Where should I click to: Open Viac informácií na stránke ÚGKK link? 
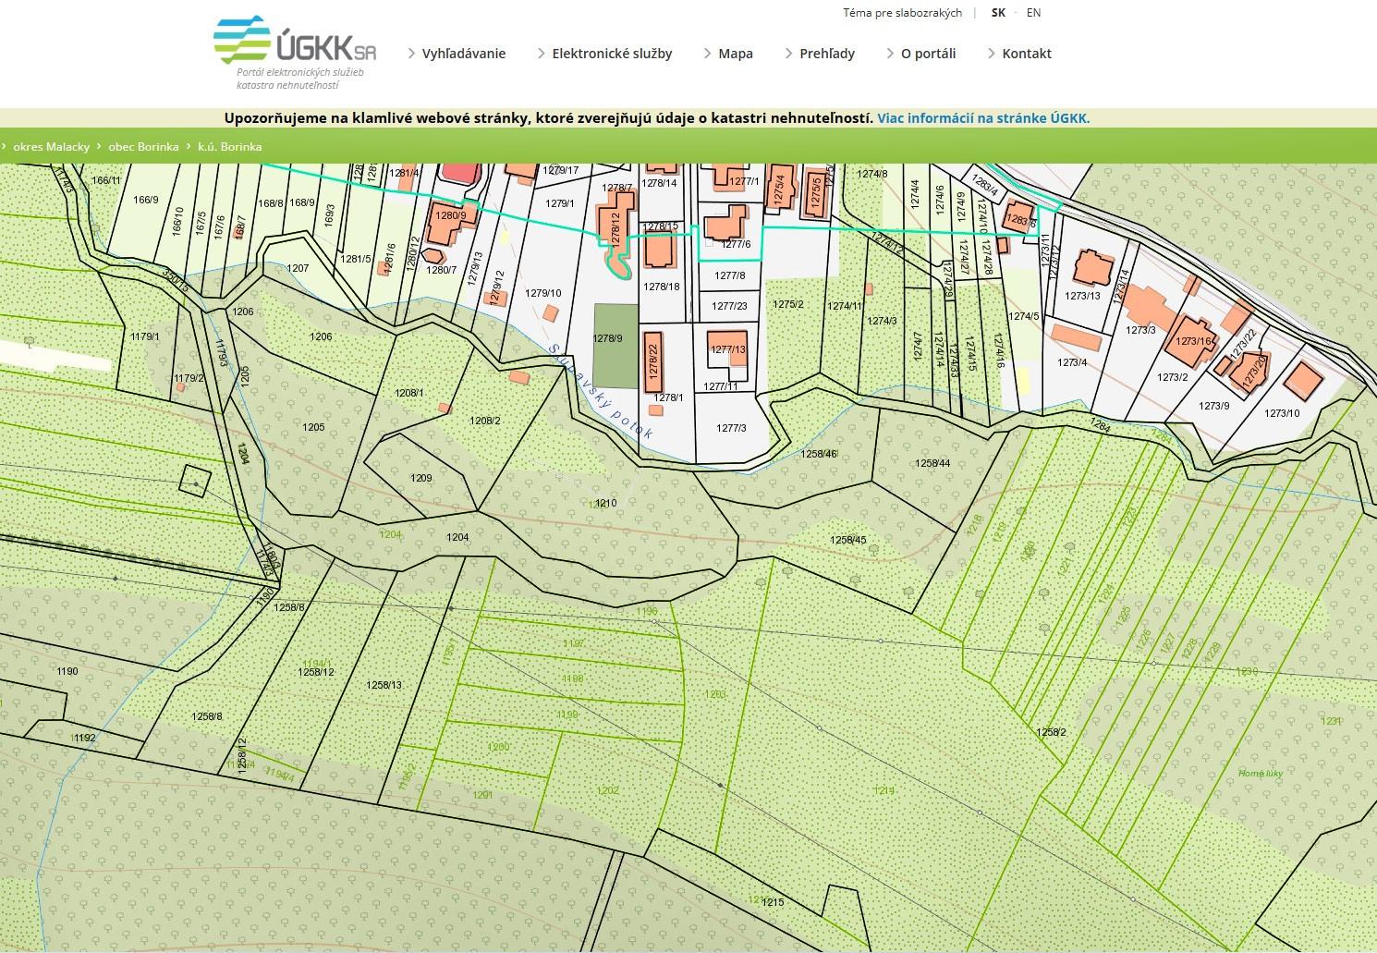[x=983, y=118]
